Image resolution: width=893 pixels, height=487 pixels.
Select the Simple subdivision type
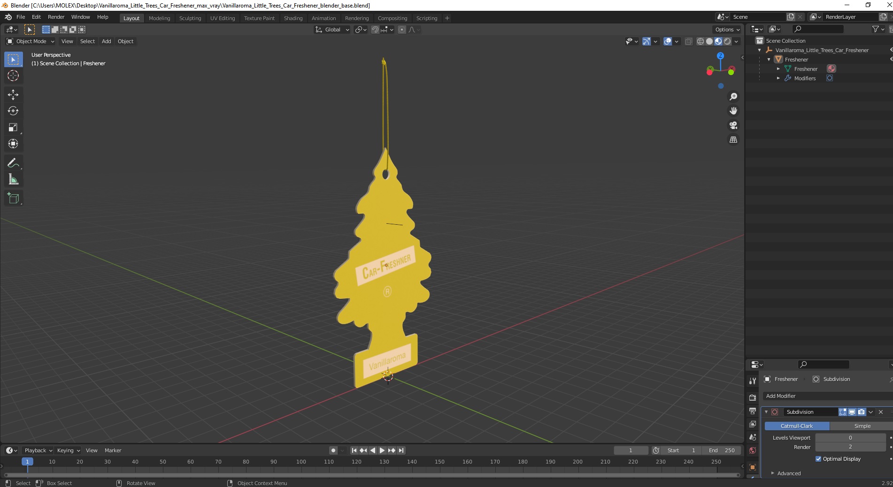[x=862, y=426]
